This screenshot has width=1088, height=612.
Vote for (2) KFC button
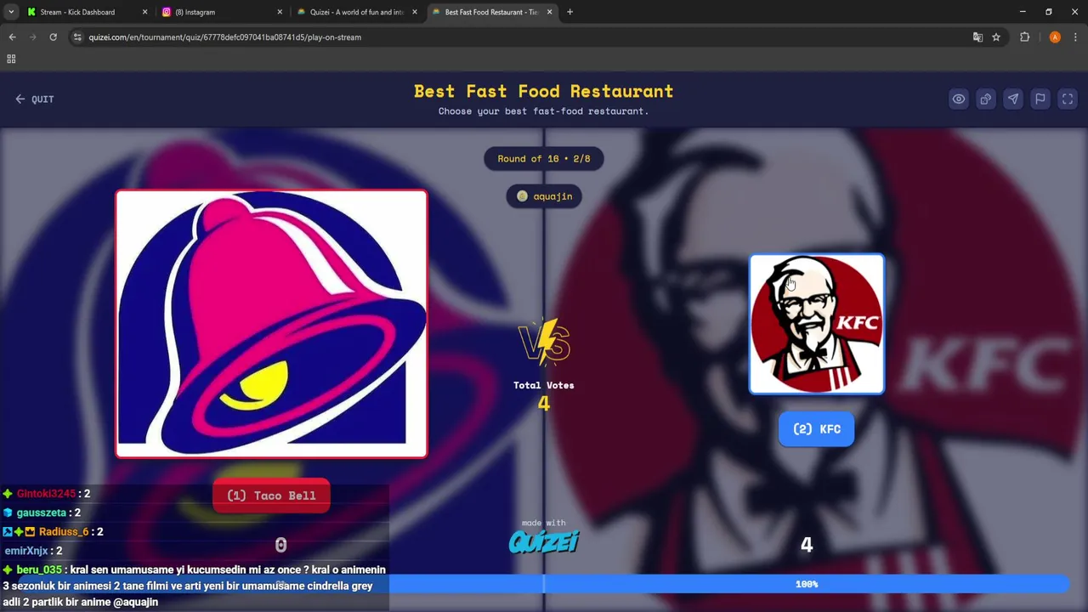click(x=817, y=429)
